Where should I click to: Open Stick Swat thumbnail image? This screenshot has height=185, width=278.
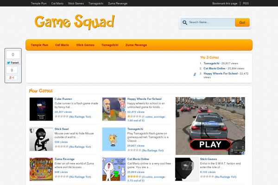pyautogui.click(x=41, y=139)
